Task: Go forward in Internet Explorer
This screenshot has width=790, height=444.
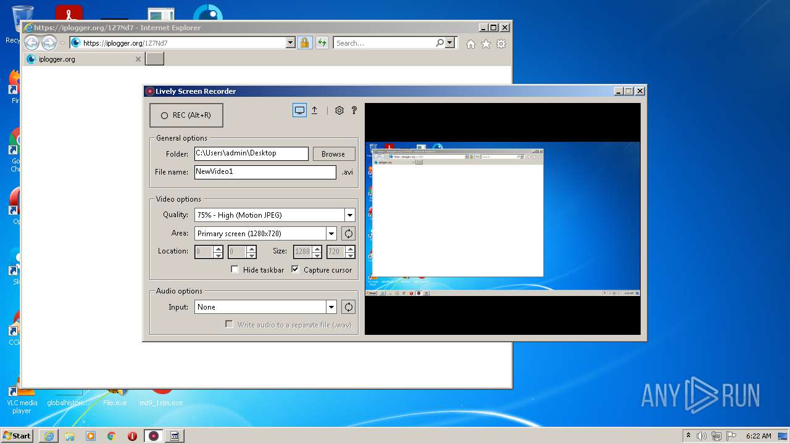Action: pos(49,43)
